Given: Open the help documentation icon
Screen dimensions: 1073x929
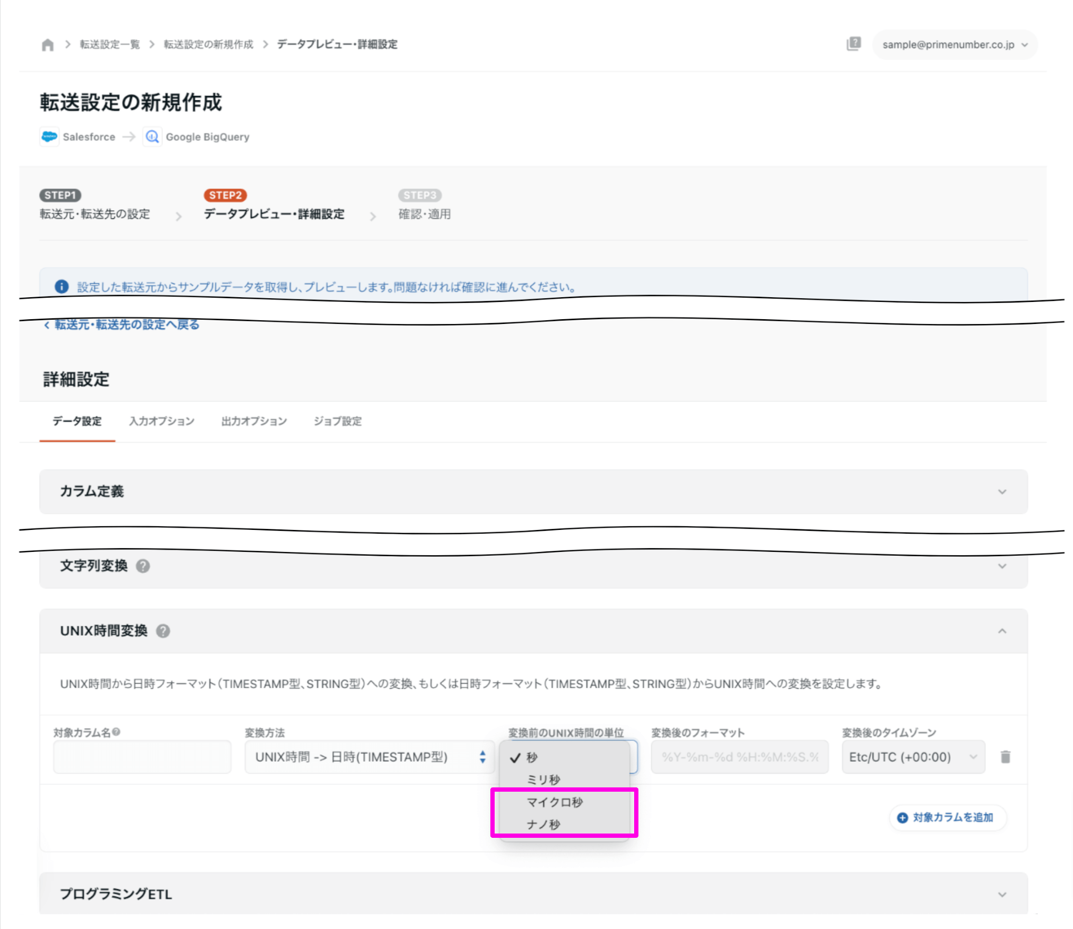Looking at the screenshot, I should pos(854,44).
